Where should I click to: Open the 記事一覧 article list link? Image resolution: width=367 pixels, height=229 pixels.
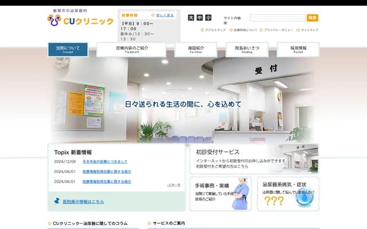tap(173, 185)
